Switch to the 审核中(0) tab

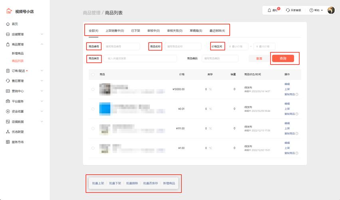pos(153,31)
